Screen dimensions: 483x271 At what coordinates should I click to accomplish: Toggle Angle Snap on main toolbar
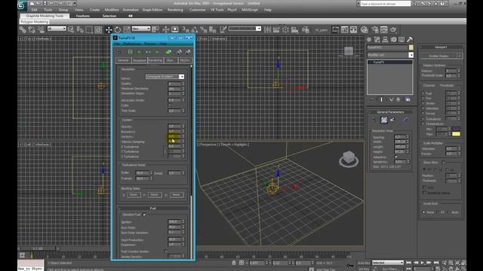click(195, 29)
